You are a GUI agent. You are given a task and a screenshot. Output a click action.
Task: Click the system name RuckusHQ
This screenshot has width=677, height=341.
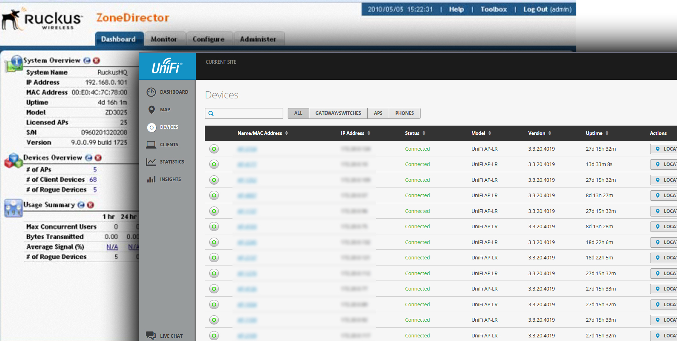pos(112,72)
